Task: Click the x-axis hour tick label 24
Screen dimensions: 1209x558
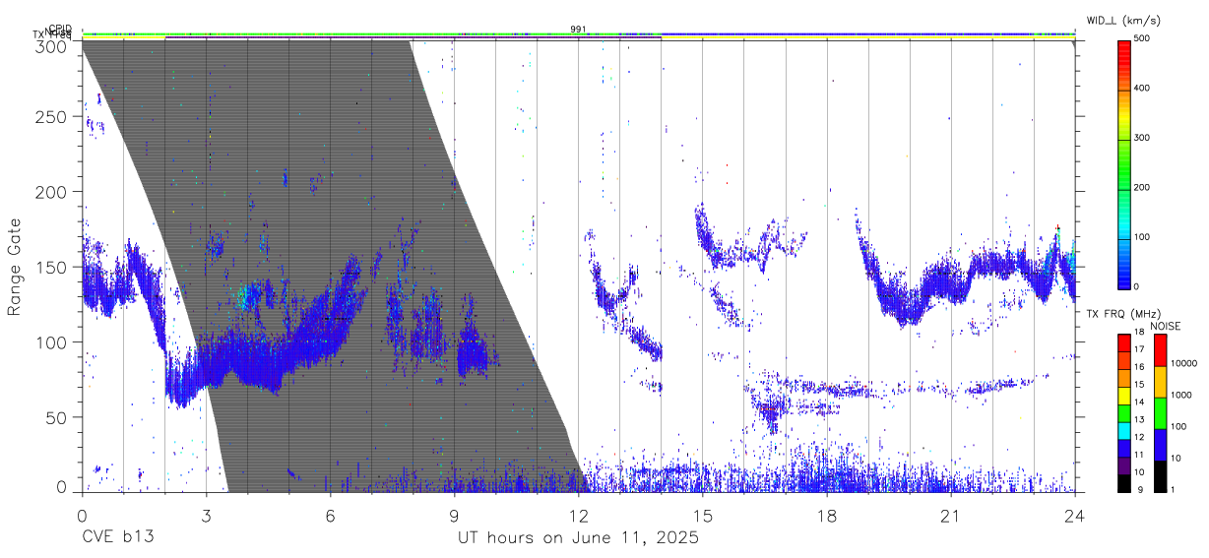Action: click(1074, 515)
